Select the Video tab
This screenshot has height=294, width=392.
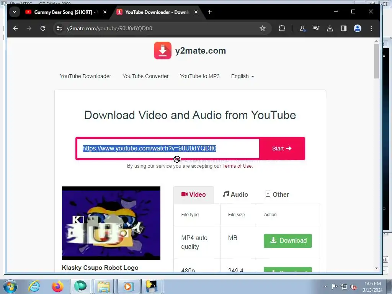[x=194, y=194]
